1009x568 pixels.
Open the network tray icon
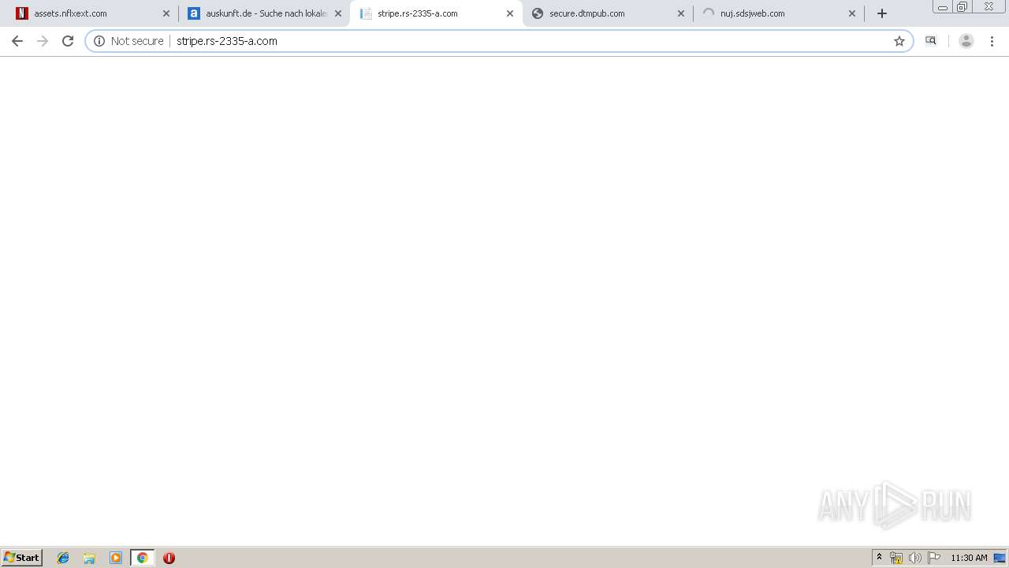click(x=896, y=558)
